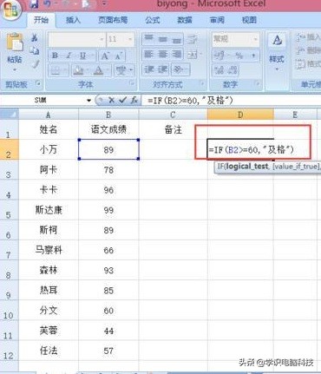
Task: Apply cell borders button
Action: [56, 70]
